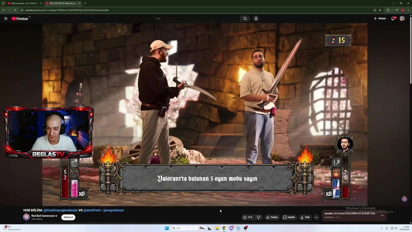Open Chrome three-dot menu

[408, 10]
